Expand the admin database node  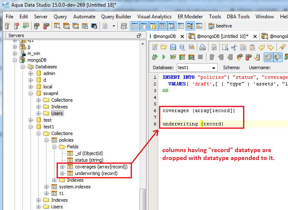point(30,73)
